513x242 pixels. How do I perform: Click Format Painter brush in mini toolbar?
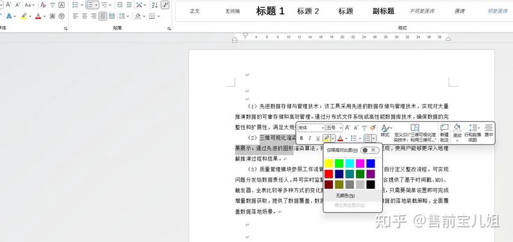coord(373,127)
